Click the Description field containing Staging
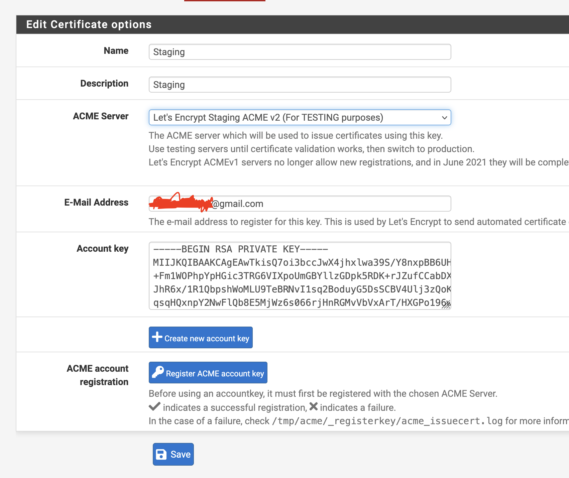Viewport: 569px width, 478px height. 300,85
